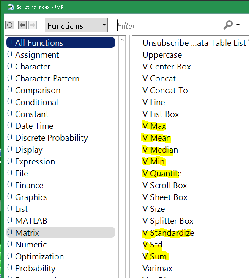Collapse panel with the circled minus icon
Screen dimensions: 249x278
point(10,25)
